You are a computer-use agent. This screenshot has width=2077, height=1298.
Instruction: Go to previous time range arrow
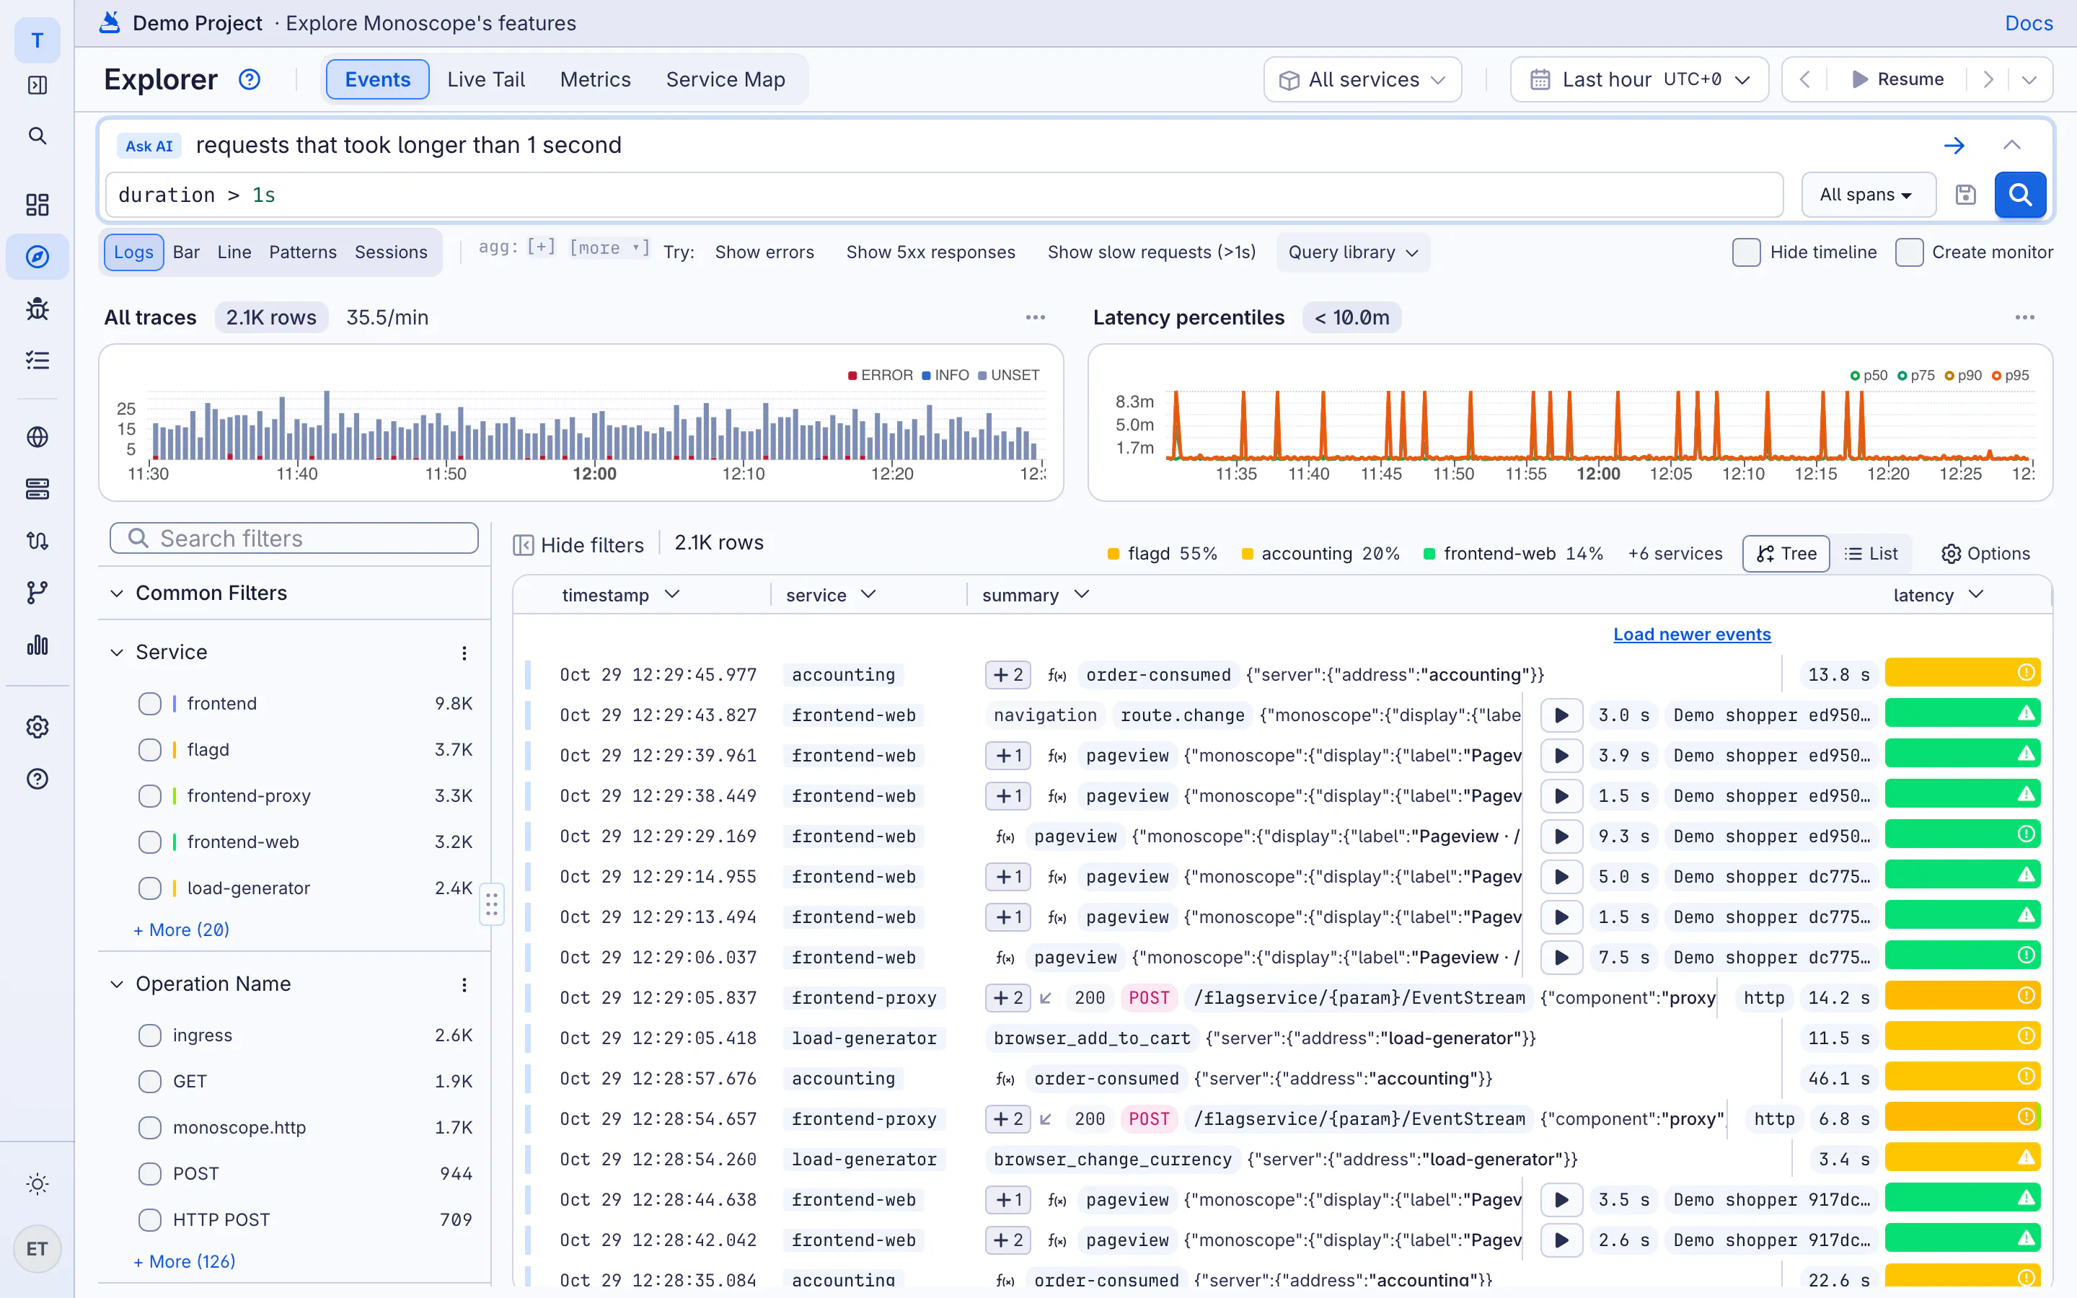point(1804,80)
